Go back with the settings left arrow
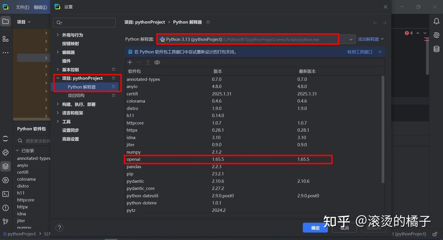Screen dimensions: 443x240 click(375, 23)
